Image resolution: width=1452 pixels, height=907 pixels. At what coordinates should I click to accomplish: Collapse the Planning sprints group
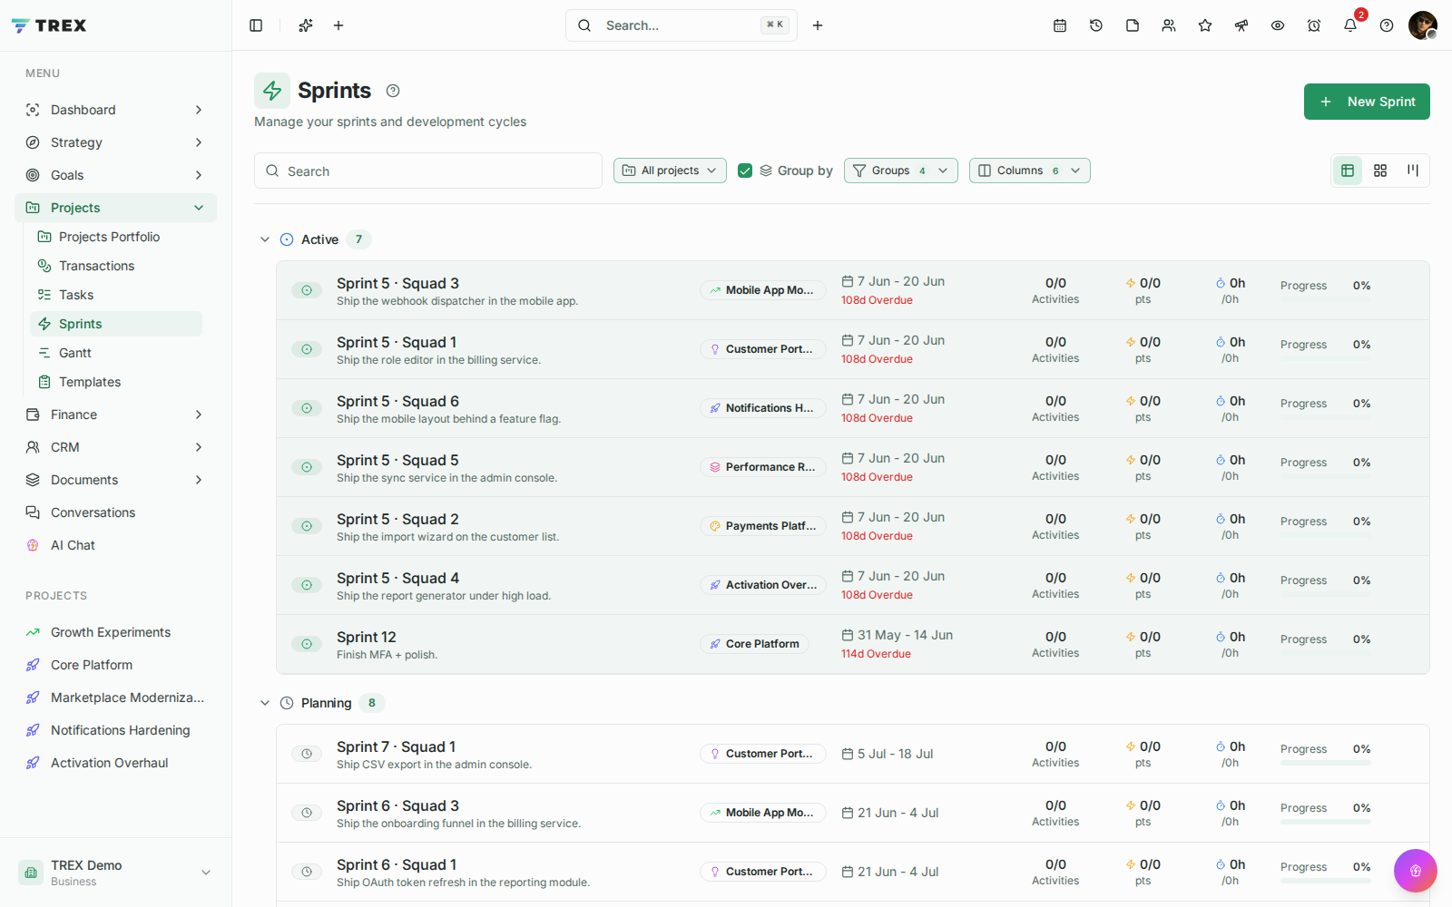(x=265, y=703)
